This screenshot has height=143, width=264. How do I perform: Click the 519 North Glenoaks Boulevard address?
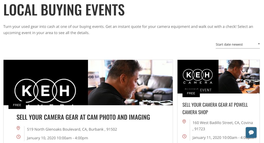click(72, 129)
